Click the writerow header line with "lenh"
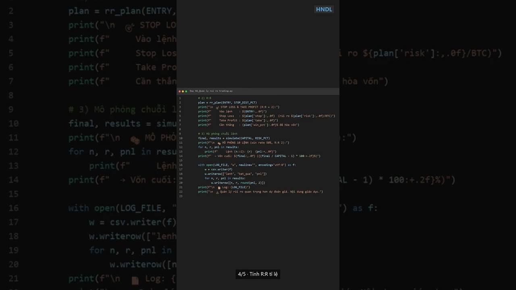Image resolution: width=516 pixels, height=290 pixels. [x=235, y=174]
